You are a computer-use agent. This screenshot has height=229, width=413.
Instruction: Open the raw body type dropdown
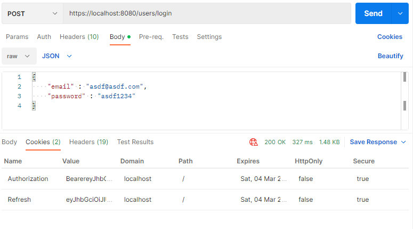coord(19,56)
